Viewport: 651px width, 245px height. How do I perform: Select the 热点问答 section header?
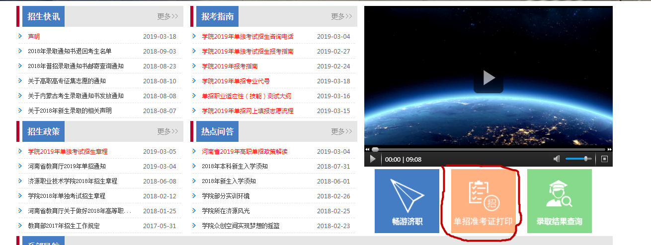coord(218,131)
